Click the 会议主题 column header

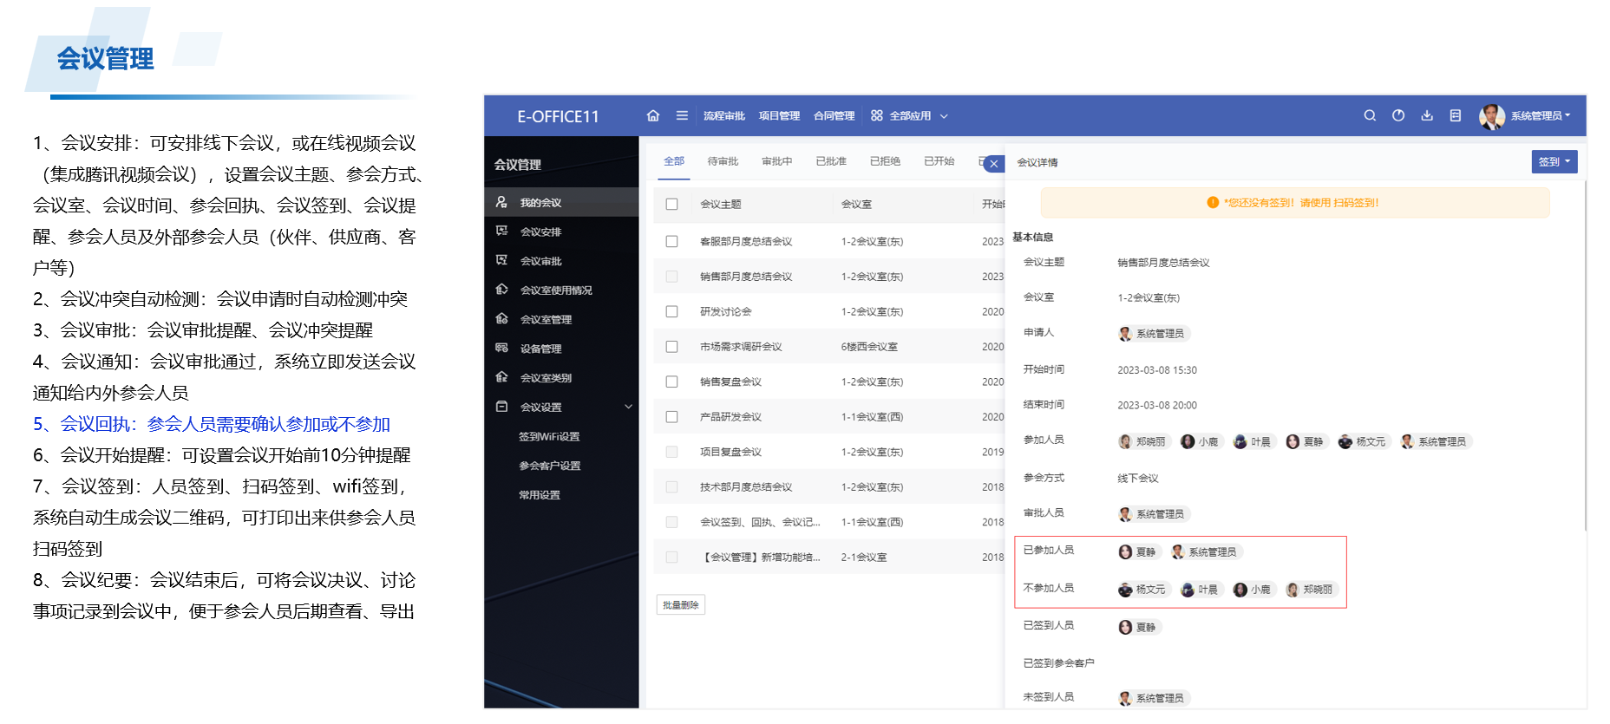pos(721,204)
